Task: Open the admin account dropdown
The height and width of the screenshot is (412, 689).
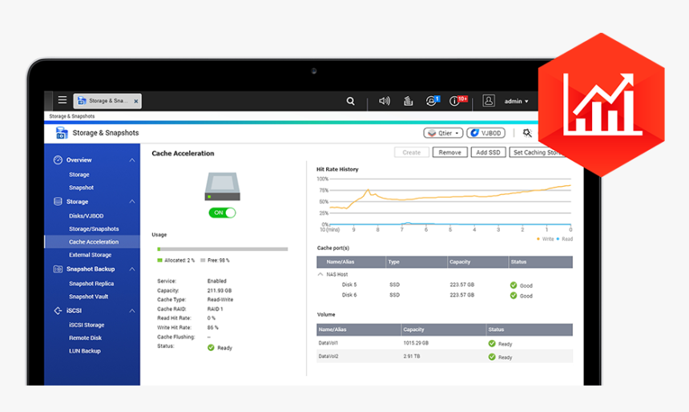Action: (x=516, y=101)
